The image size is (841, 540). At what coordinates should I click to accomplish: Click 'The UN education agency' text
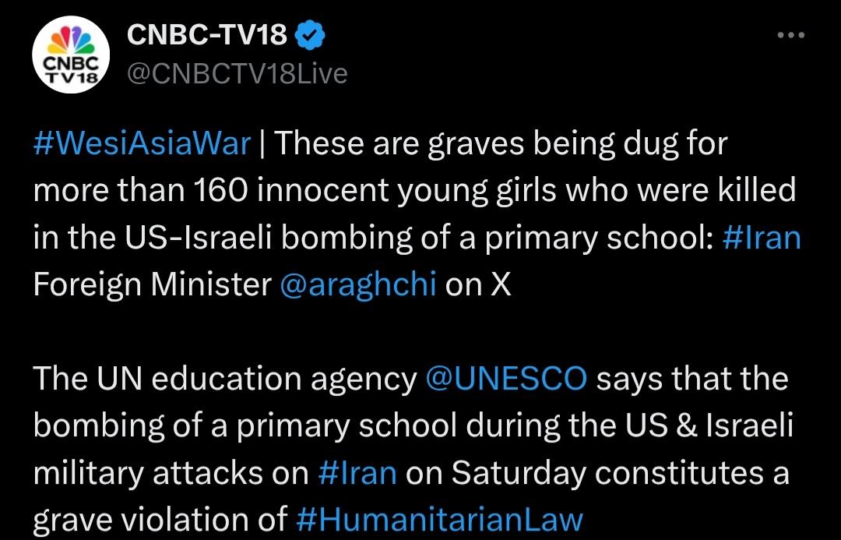pos(226,379)
